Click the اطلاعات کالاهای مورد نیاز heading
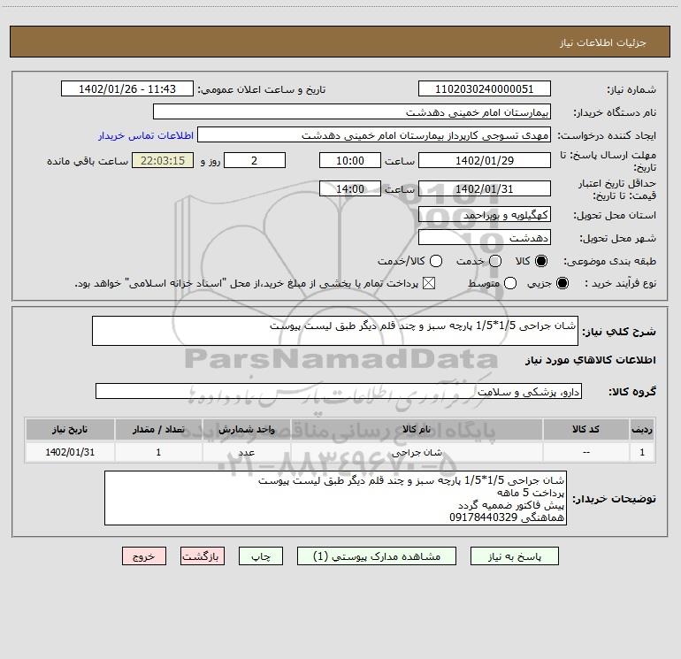The height and width of the screenshot is (659, 681). [591, 360]
